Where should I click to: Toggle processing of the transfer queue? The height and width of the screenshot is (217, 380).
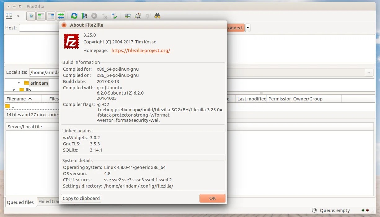point(84,16)
